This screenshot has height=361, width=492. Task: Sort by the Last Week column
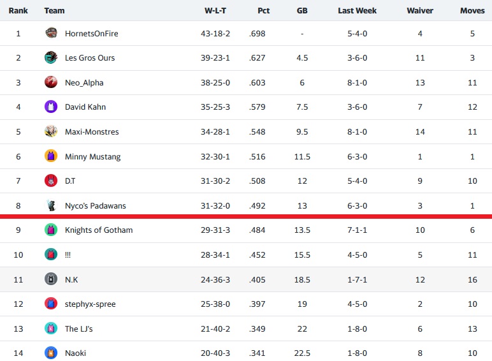[x=357, y=10]
